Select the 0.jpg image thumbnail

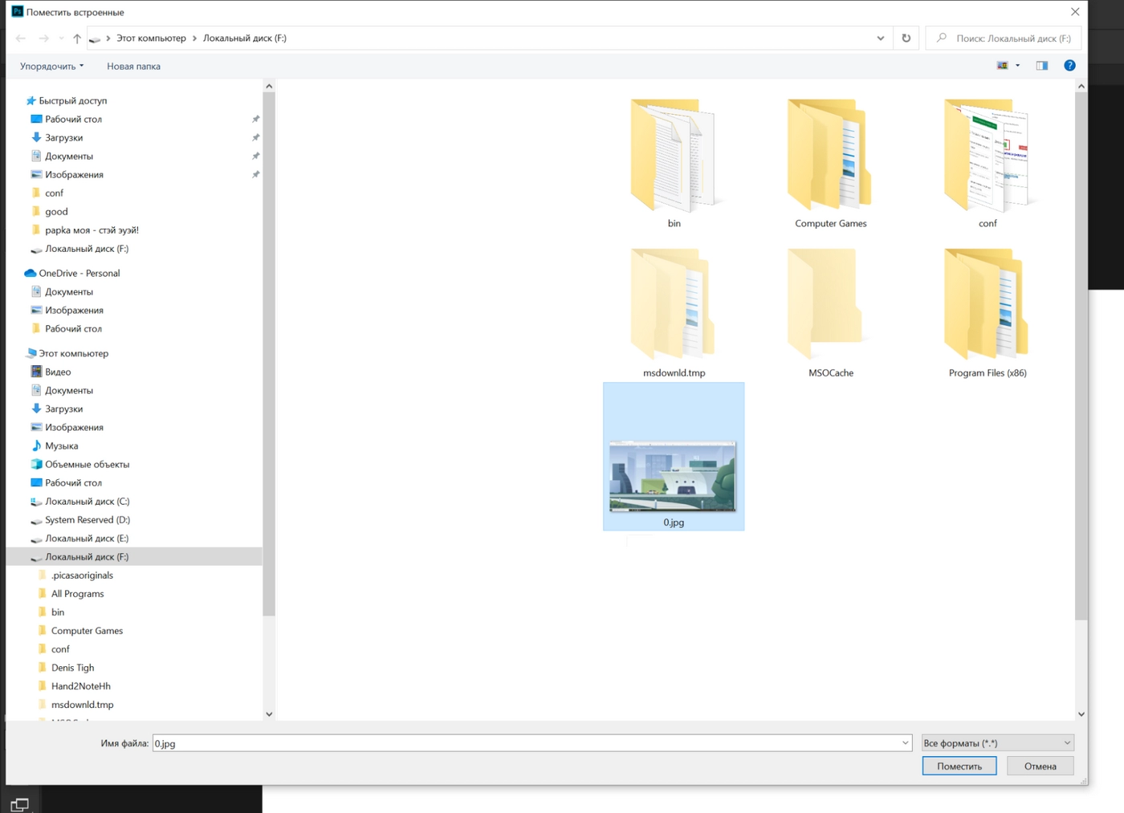(673, 476)
